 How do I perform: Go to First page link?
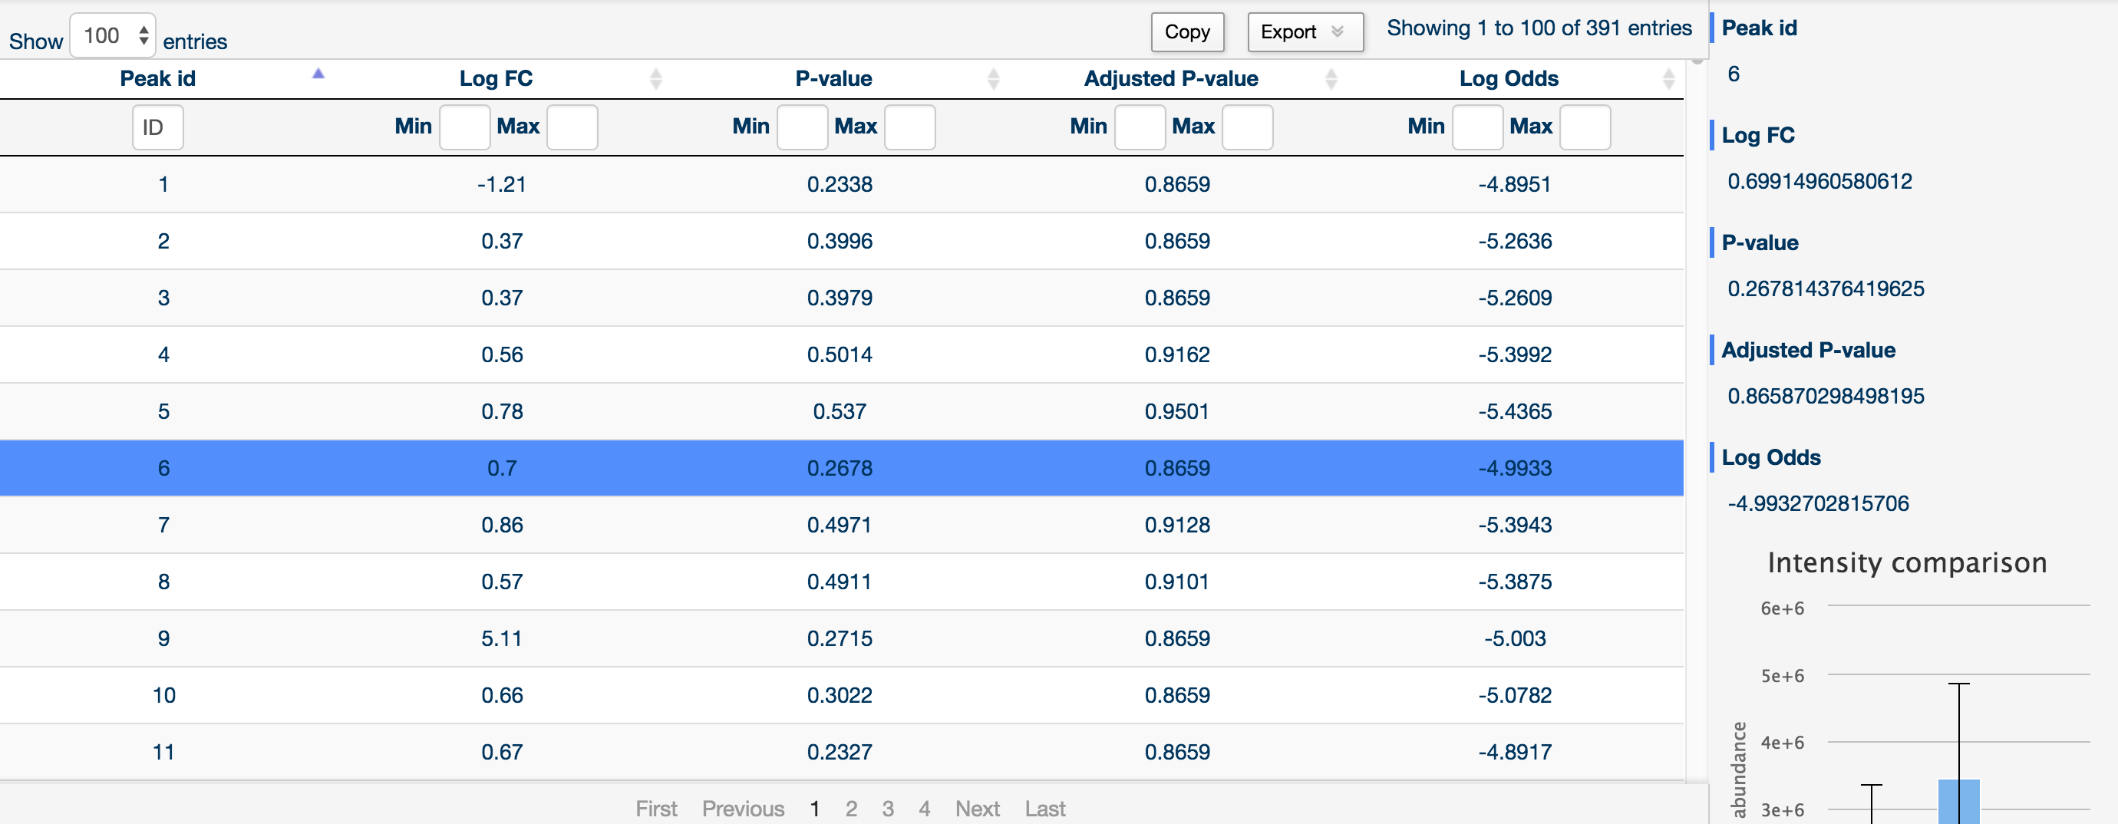[x=656, y=809]
